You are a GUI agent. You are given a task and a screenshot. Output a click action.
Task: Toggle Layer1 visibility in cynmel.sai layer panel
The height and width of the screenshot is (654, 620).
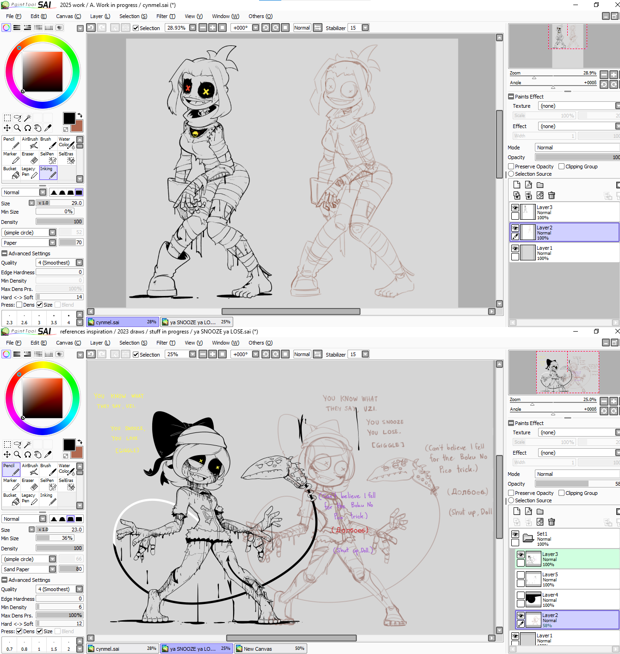tap(515, 249)
